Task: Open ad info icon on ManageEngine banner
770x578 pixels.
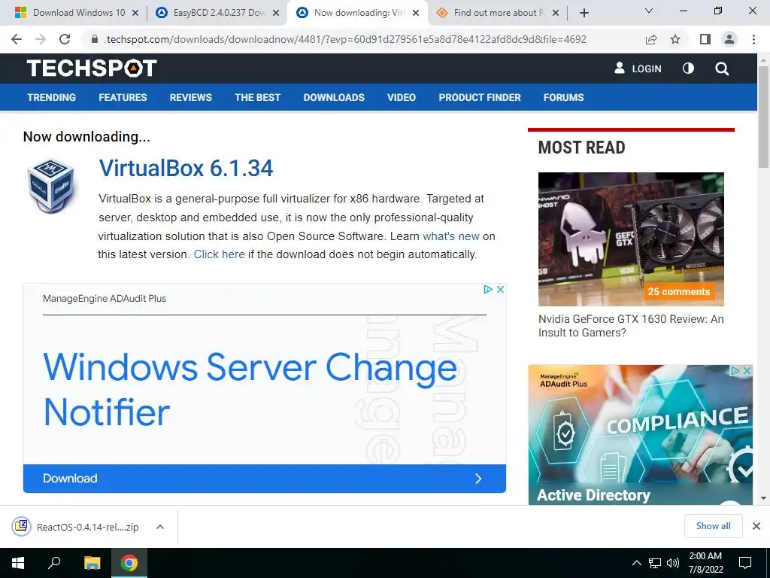Action: coord(487,289)
